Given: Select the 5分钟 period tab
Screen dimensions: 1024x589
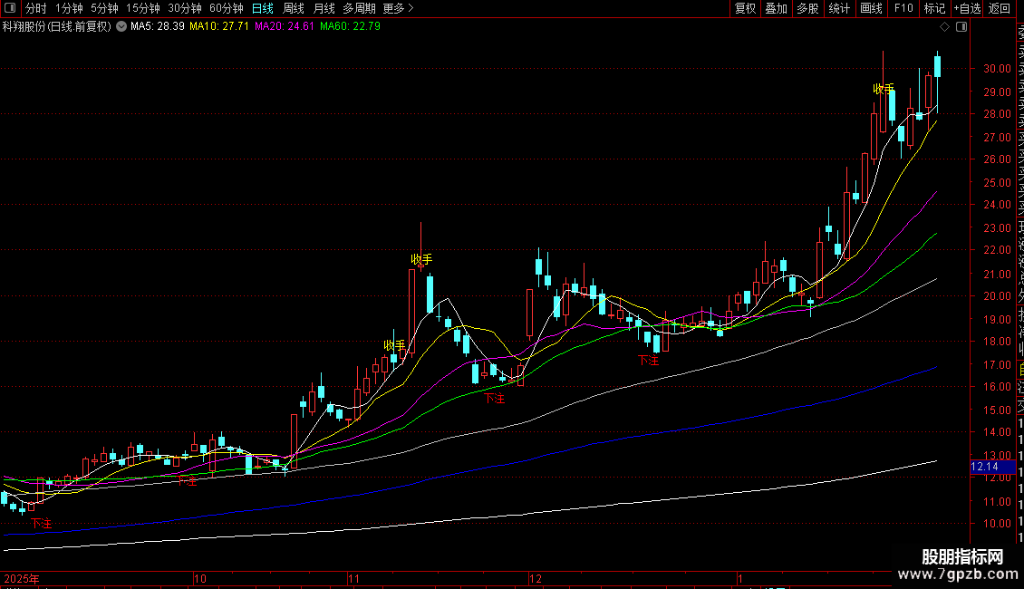Looking at the screenshot, I should pos(104,8).
